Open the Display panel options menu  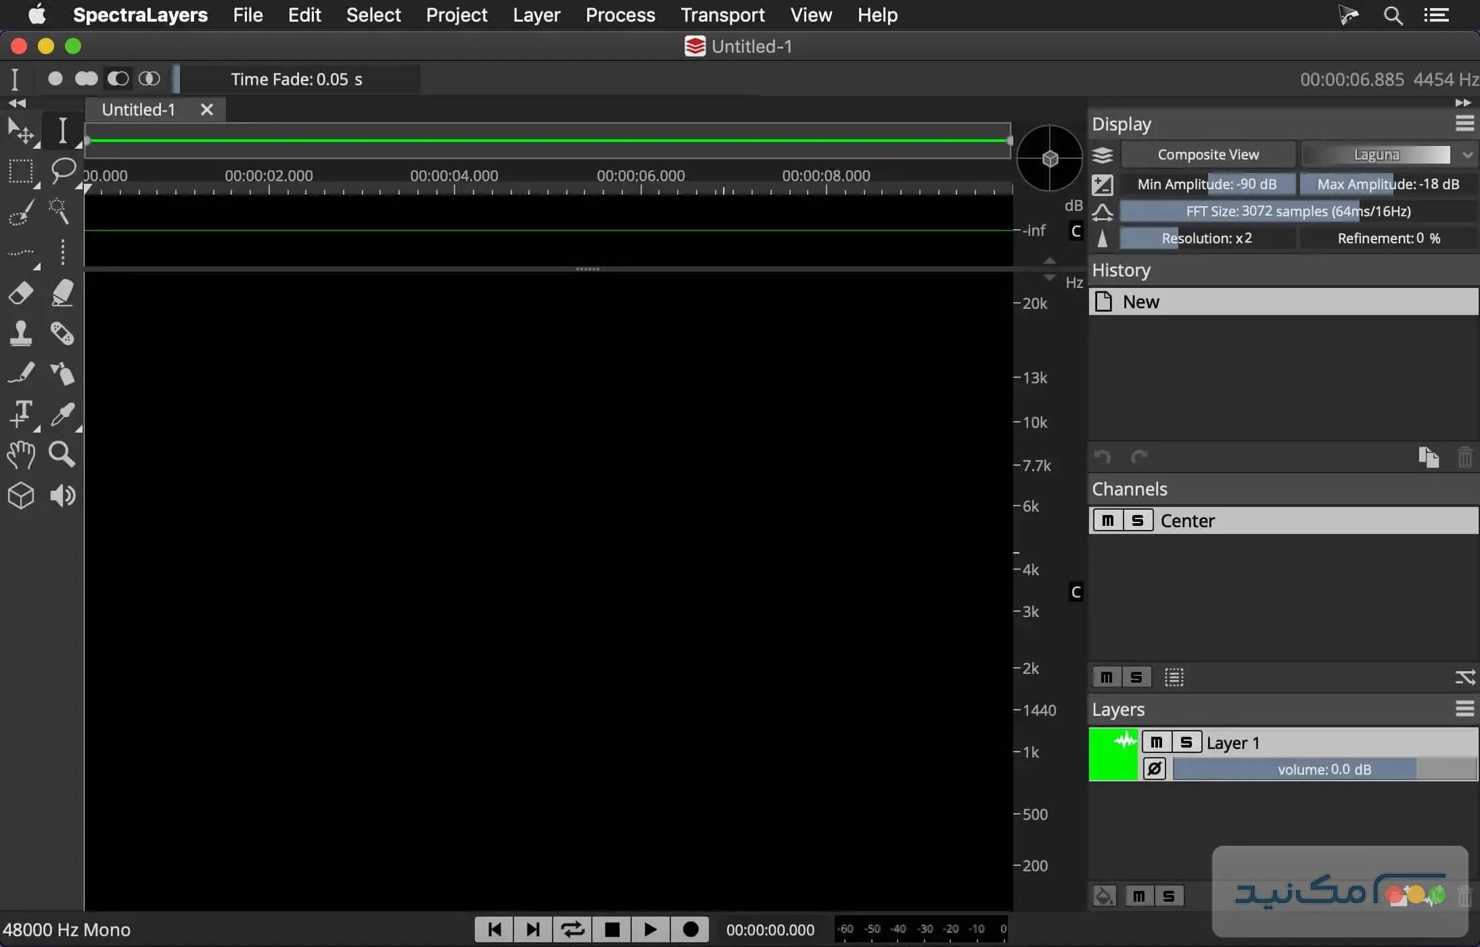pos(1464,124)
